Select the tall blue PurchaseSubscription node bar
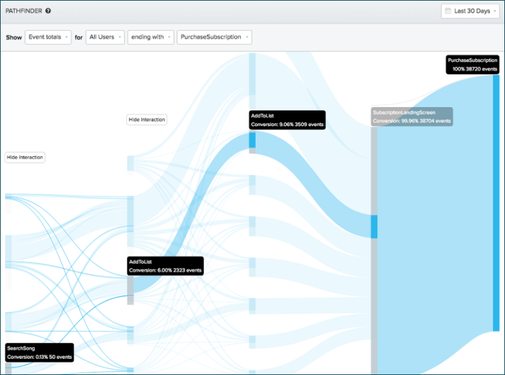Viewport: 505px width, 375px height. click(x=496, y=202)
